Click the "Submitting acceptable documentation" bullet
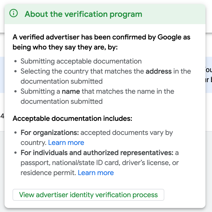 coord(81,61)
